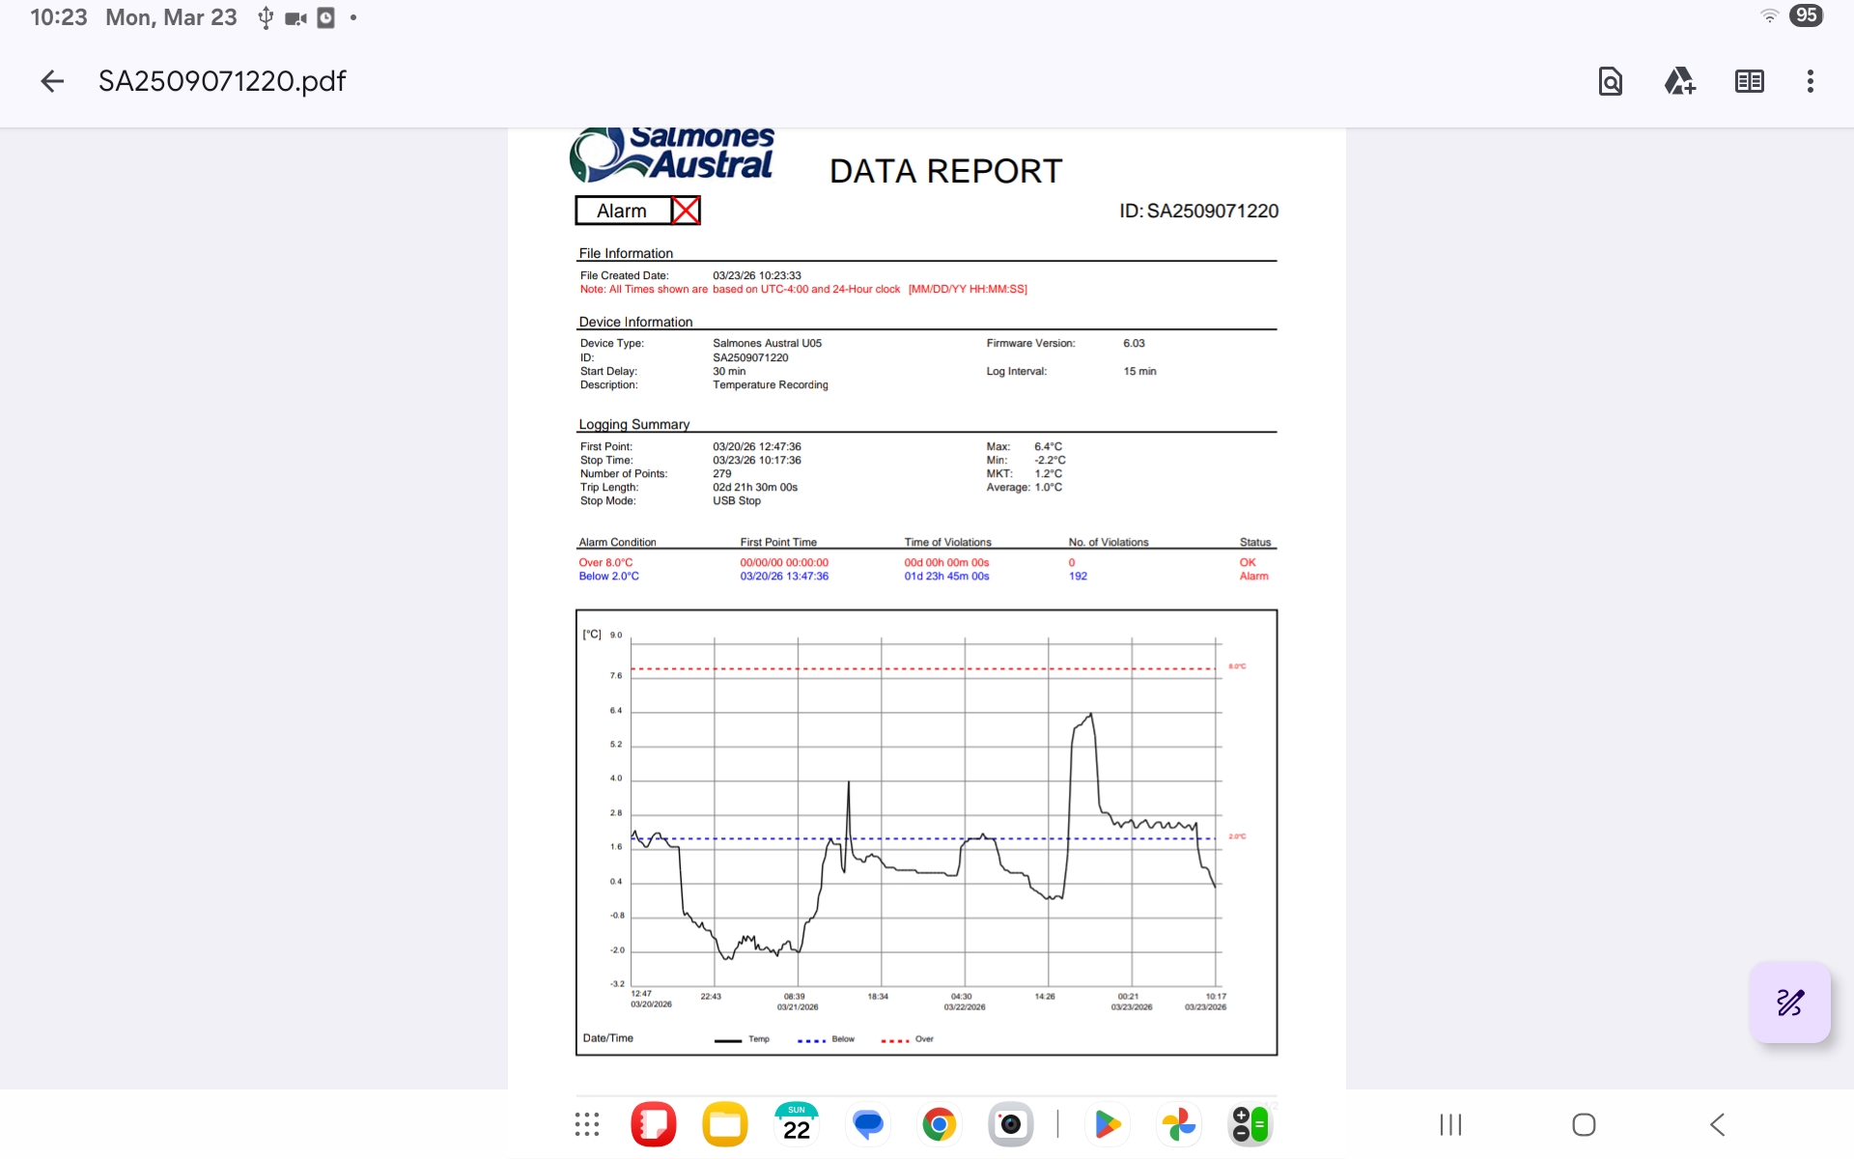Launch Camera app from taskbar
This screenshot has height=1159, width=1854.
[1010, 1124]
